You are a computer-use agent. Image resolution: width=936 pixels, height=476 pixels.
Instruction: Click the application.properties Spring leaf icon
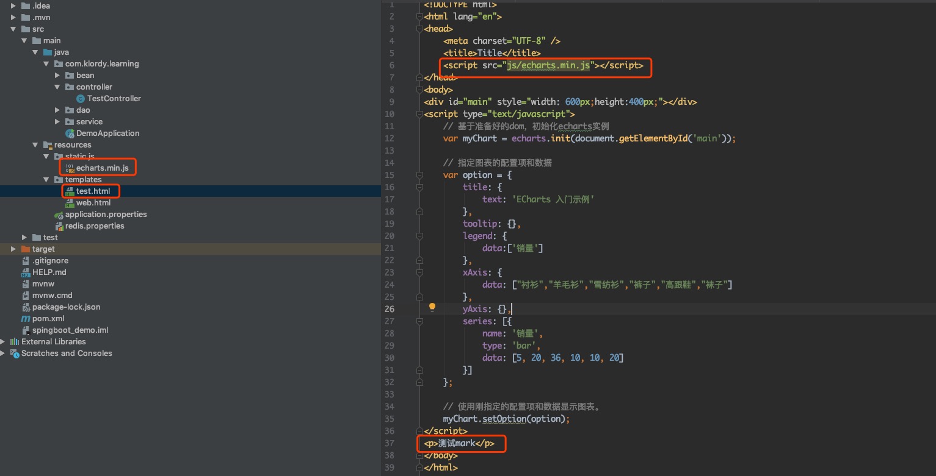(59, 215)
